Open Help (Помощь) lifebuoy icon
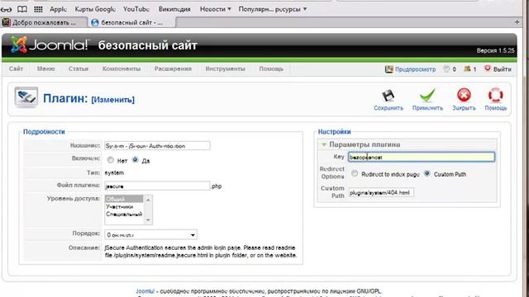Viewport: 529px width, 297px height. pos(496,96)
